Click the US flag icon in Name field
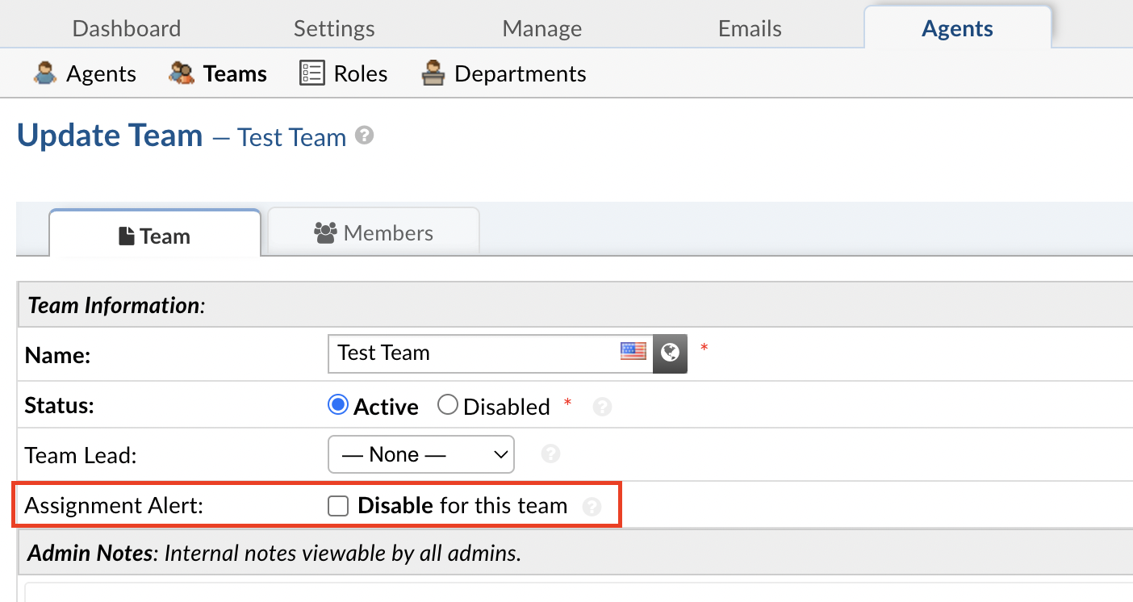This screenshot has width=1133, height=602. pyautogui.click(x=633, y=351)
